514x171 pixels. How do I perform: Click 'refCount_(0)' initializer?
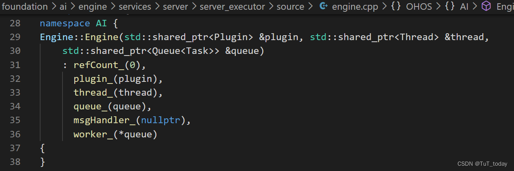(x=107, y=65)
